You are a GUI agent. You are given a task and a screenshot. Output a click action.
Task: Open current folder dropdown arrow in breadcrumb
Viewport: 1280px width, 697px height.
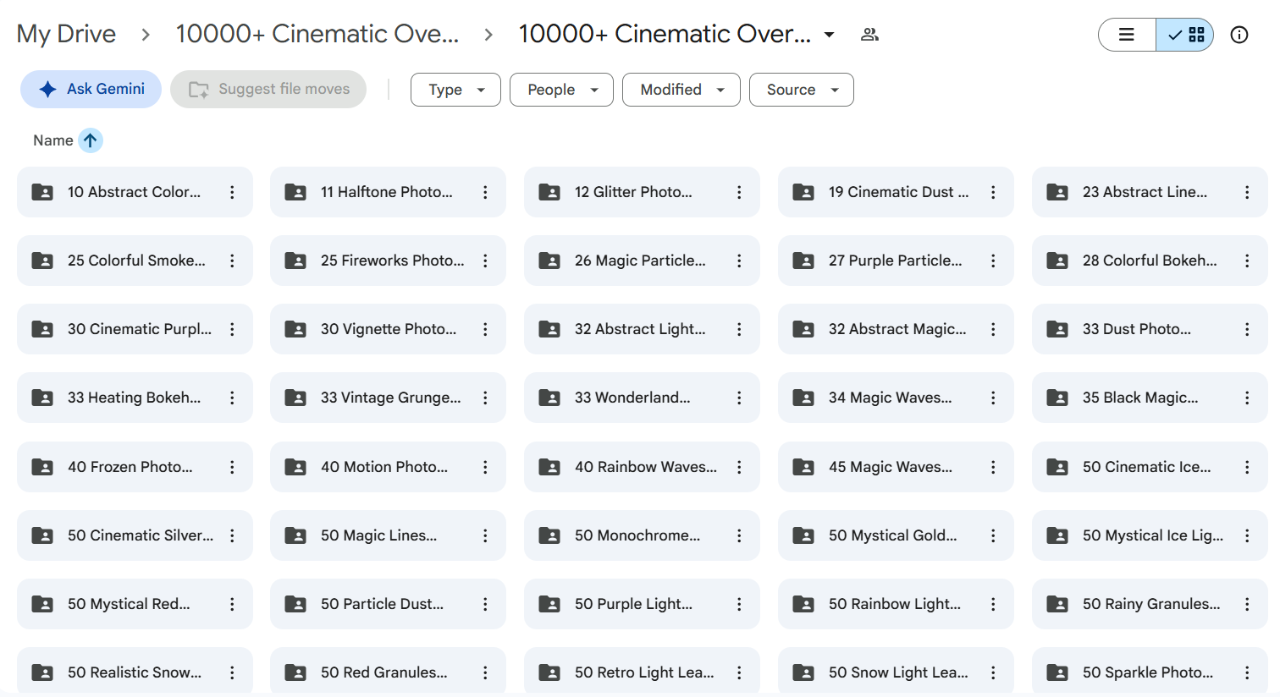pos(830,35)
